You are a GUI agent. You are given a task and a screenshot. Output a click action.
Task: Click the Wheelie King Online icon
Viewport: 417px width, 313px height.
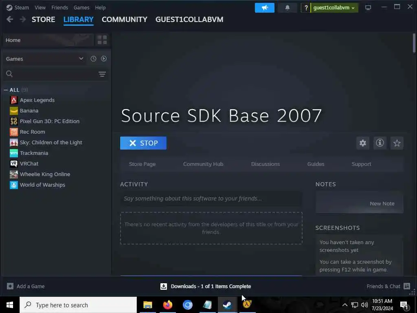tap(14, 174)
